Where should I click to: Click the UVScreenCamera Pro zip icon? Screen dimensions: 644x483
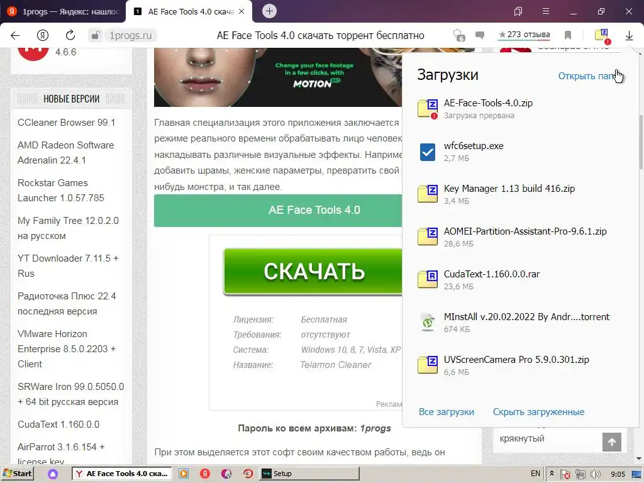[x=428, y=365]
